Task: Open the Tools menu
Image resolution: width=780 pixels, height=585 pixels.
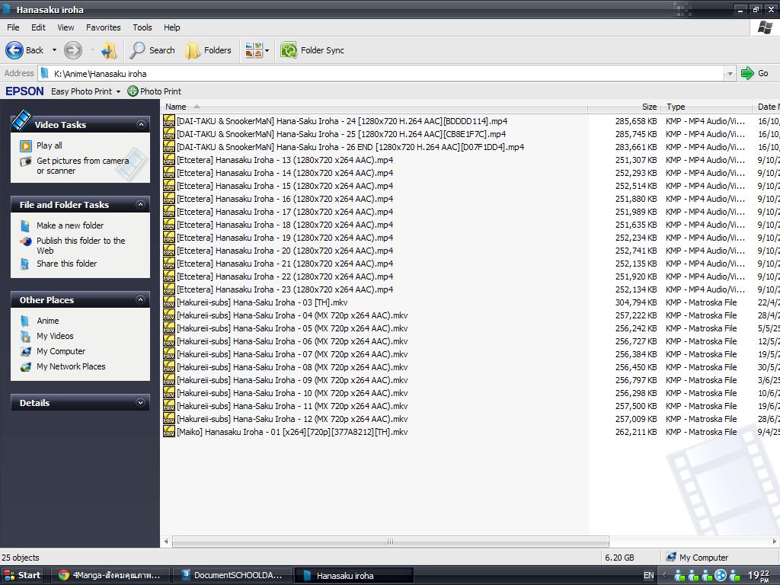Action: click(x=142, y=27)
